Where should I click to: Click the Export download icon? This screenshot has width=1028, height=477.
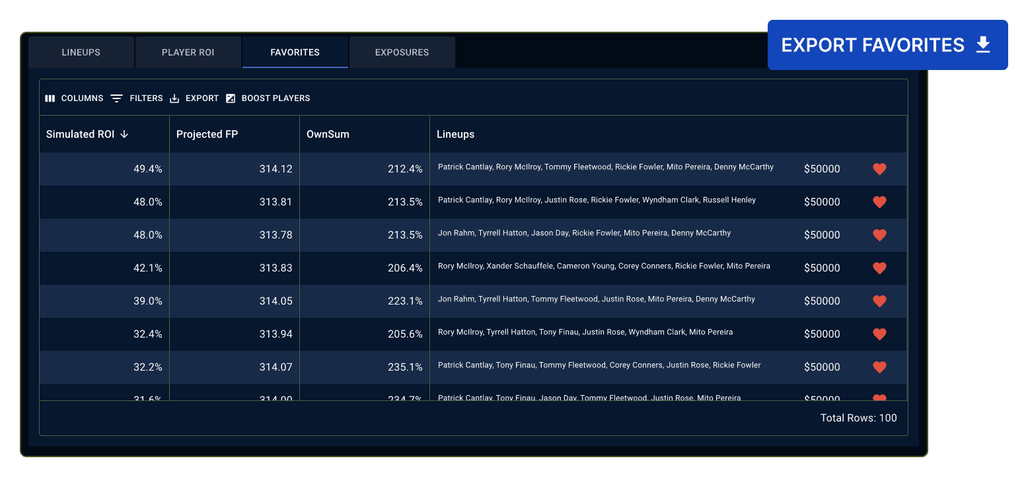[174, 98]
